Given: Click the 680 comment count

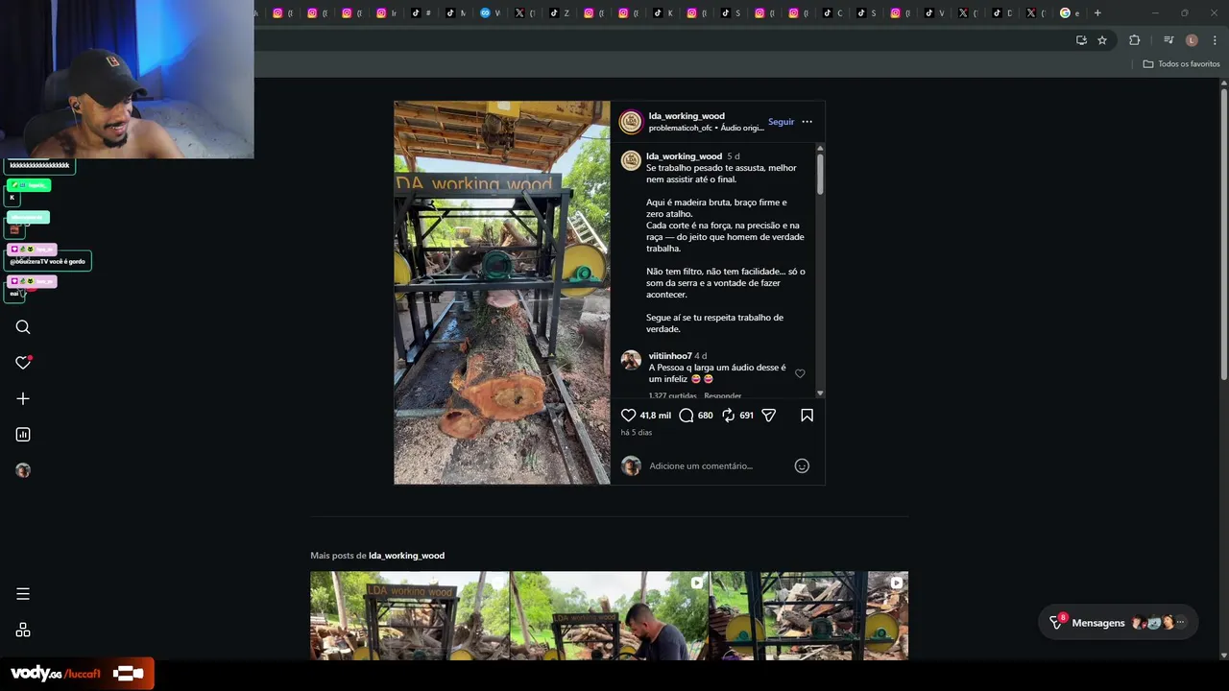Looking at the screenshot, I should [x=705, y=416].
